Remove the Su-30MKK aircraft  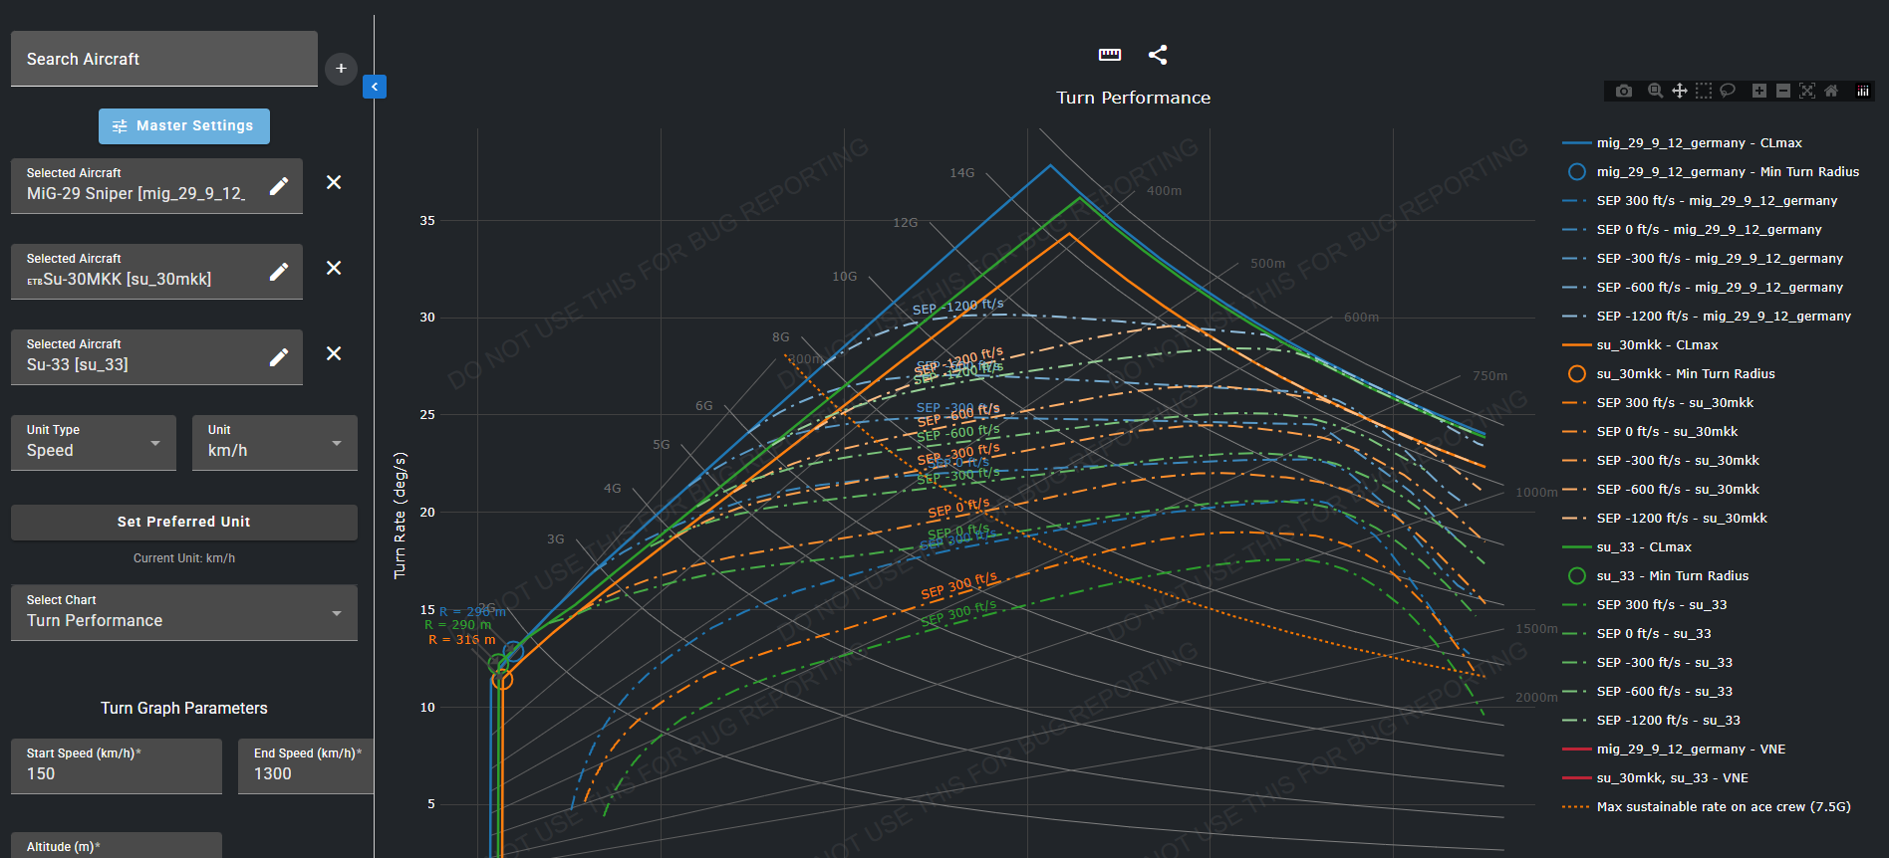click(x=334, y=268)
